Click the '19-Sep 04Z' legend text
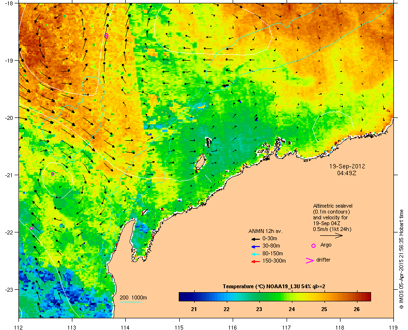 coord(326,223)
